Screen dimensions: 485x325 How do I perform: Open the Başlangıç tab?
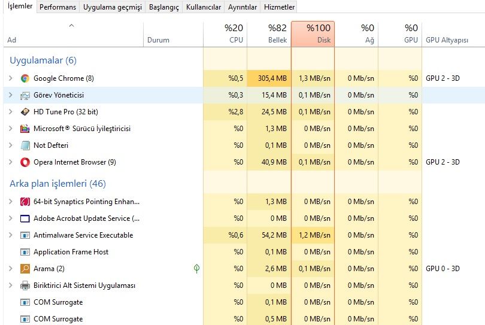point(164,7)
